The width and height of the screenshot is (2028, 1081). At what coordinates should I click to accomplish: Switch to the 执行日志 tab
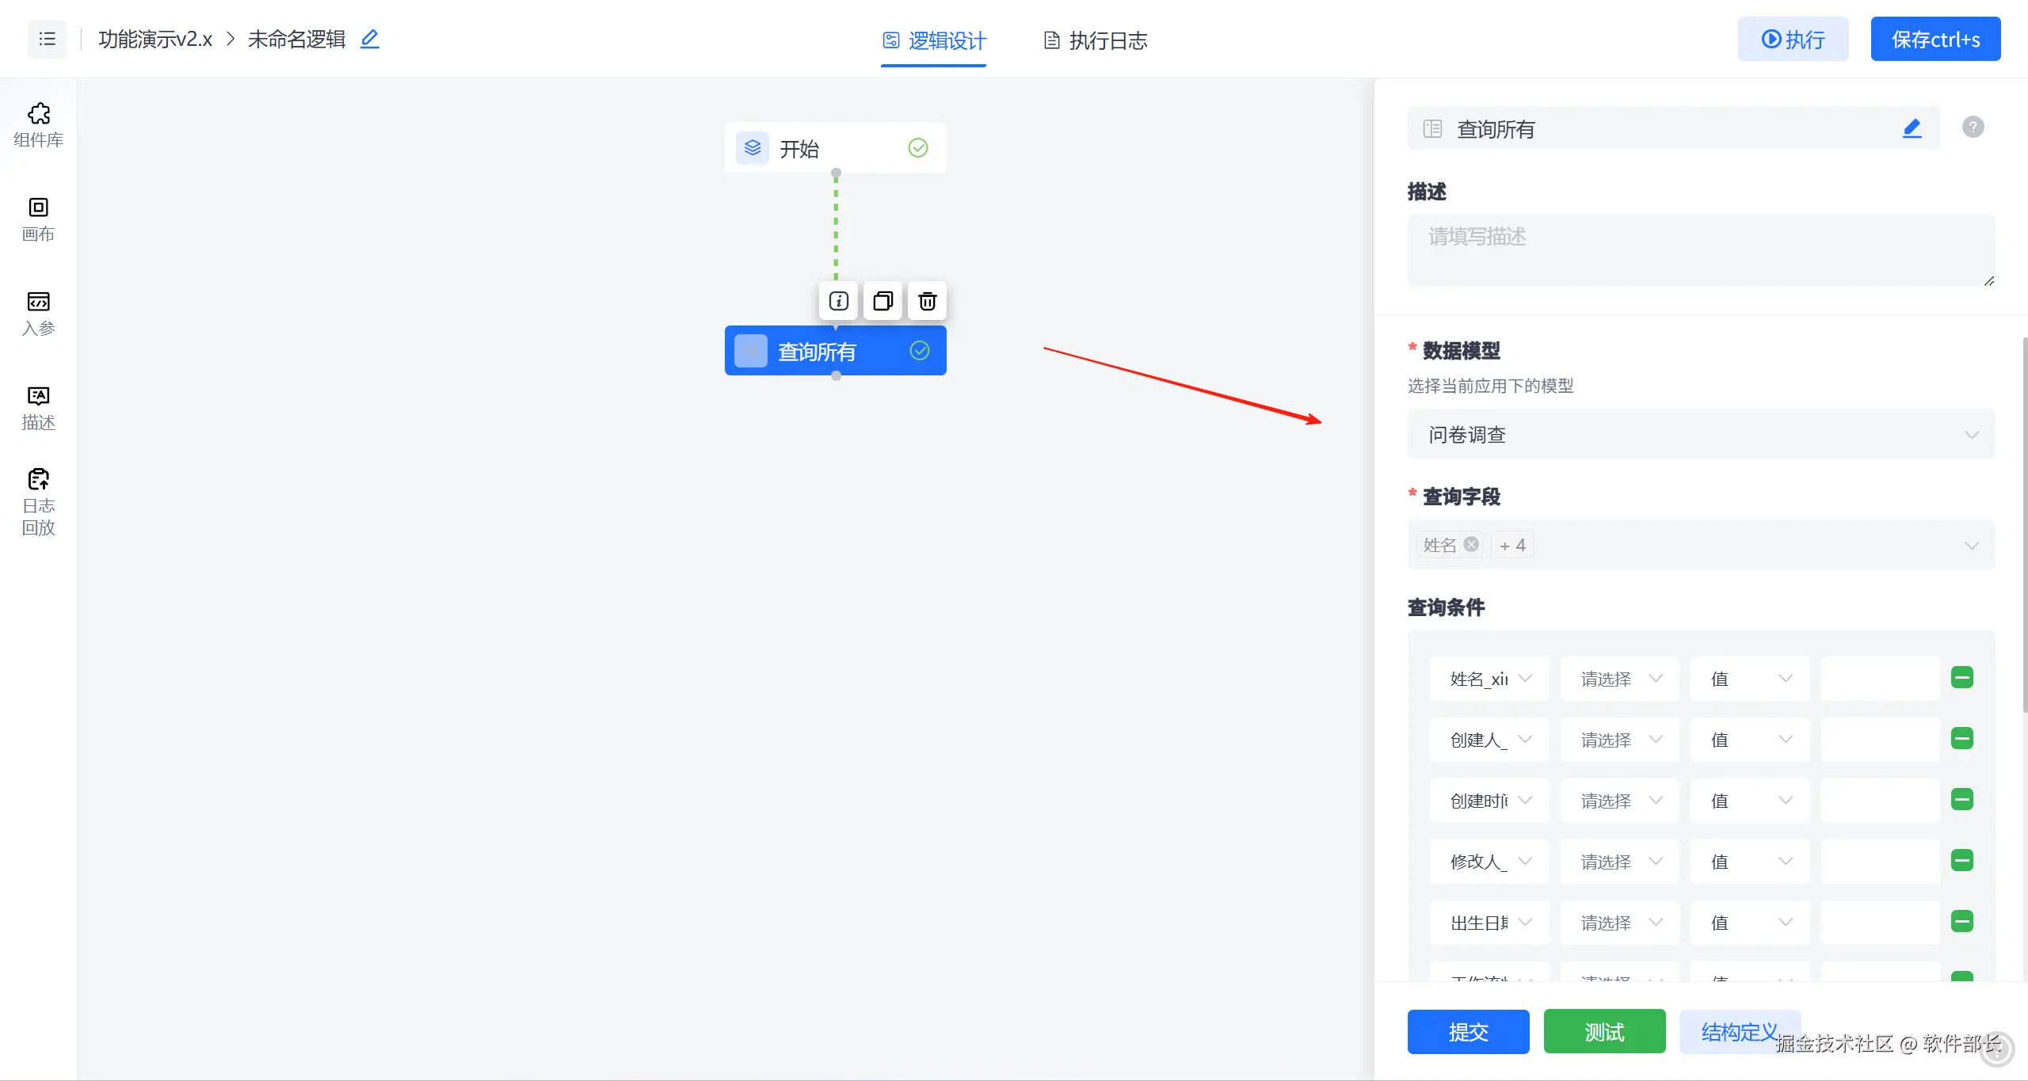pos(1096,40)
